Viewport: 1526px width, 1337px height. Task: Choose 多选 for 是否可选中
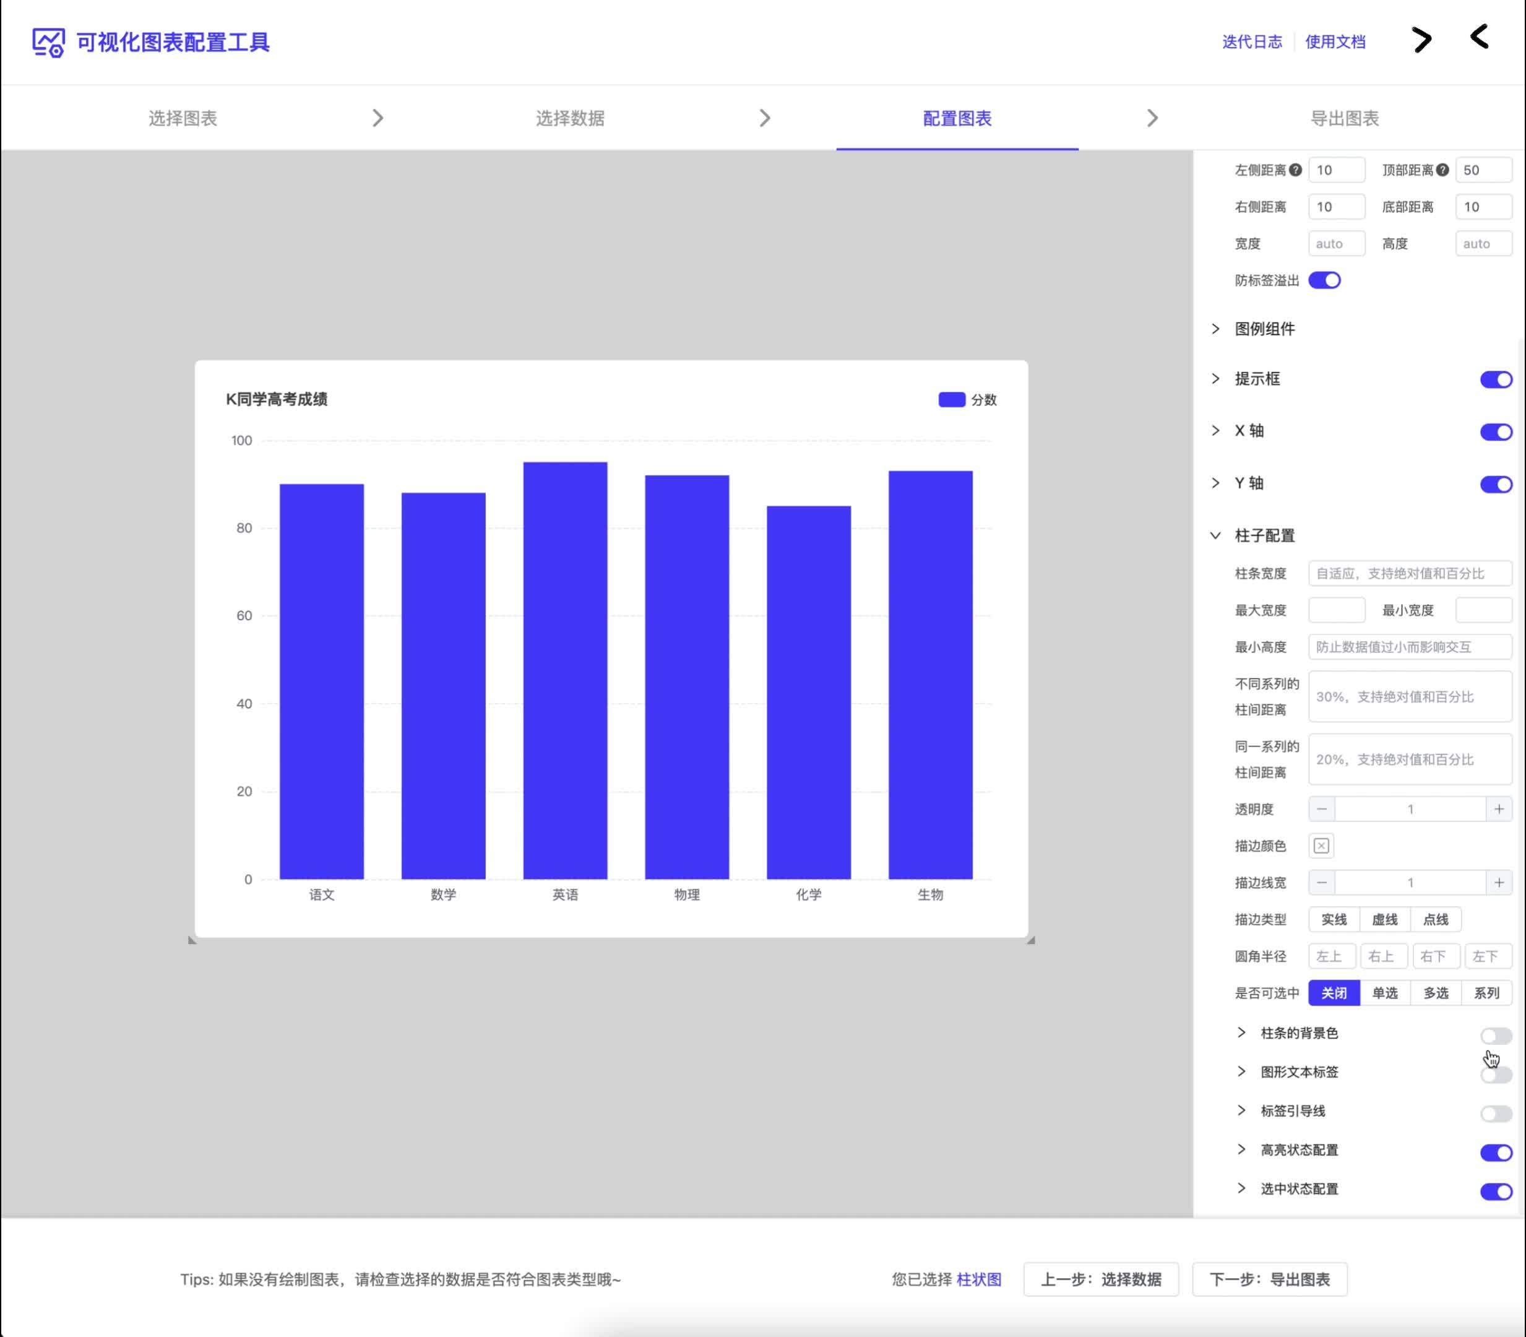point(1436,993)
